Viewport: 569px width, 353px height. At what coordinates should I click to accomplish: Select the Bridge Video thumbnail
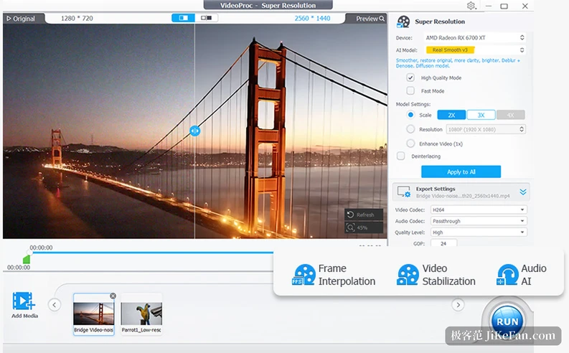(x=93, y=314)
